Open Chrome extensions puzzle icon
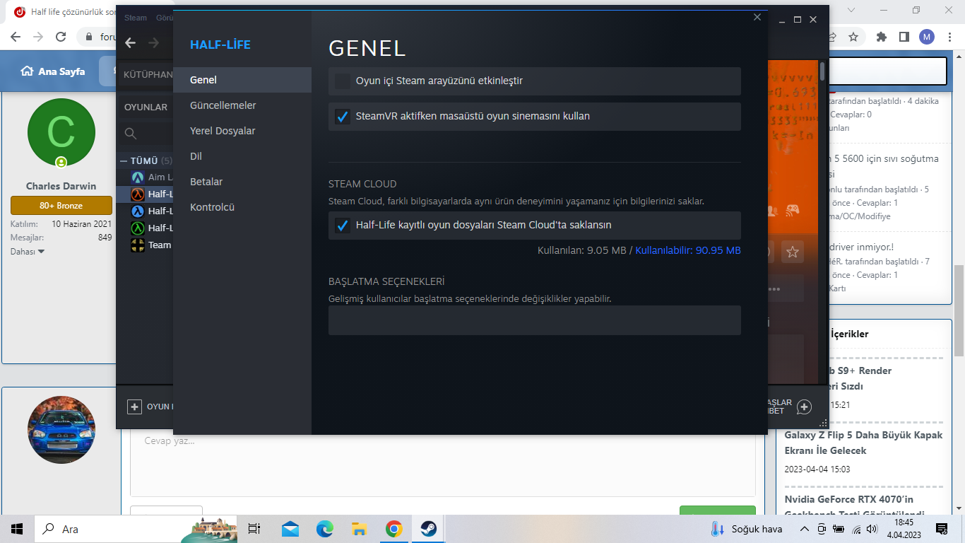Screen dimensions: 965x543 (882, 37)
